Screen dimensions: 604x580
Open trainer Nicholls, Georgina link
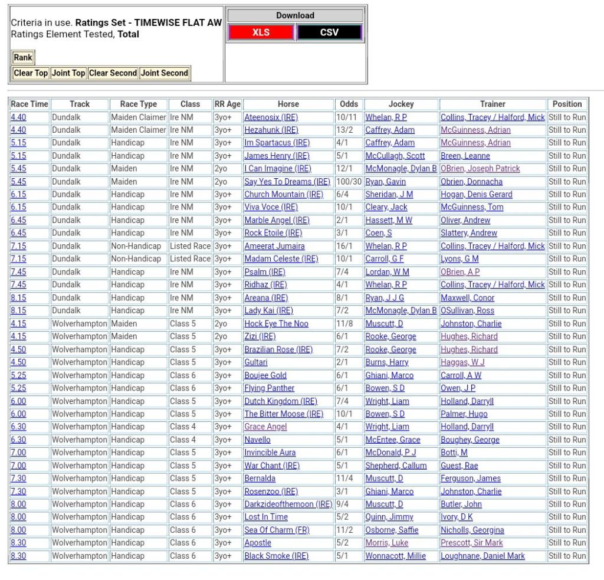pos(472,530)
